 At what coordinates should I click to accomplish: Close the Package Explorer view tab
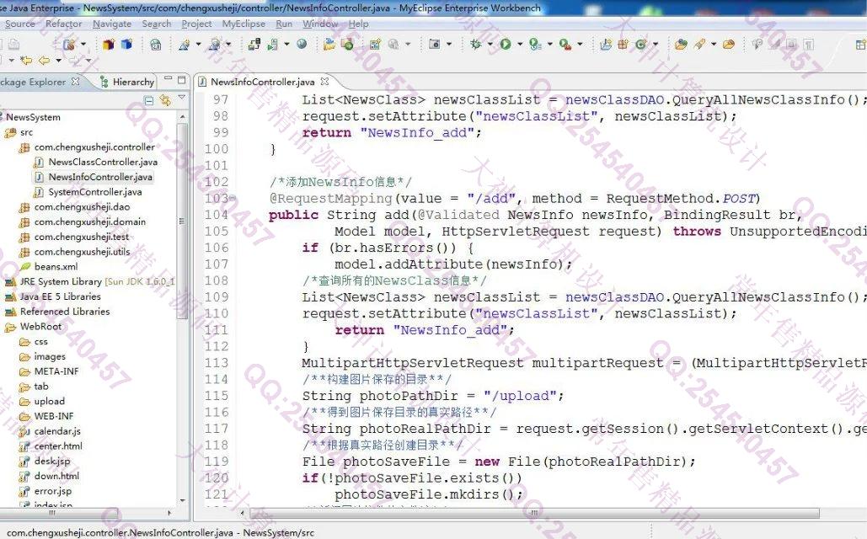pyautogui.click(x=75, y=81)
